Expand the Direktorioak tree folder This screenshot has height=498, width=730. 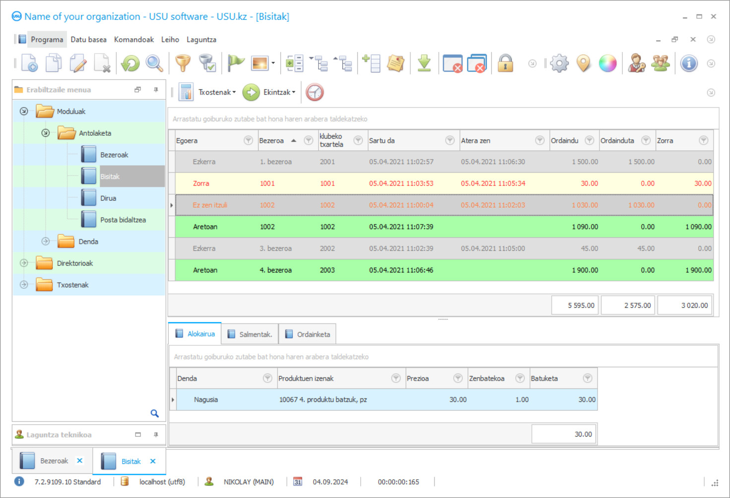tap(24, 263)
